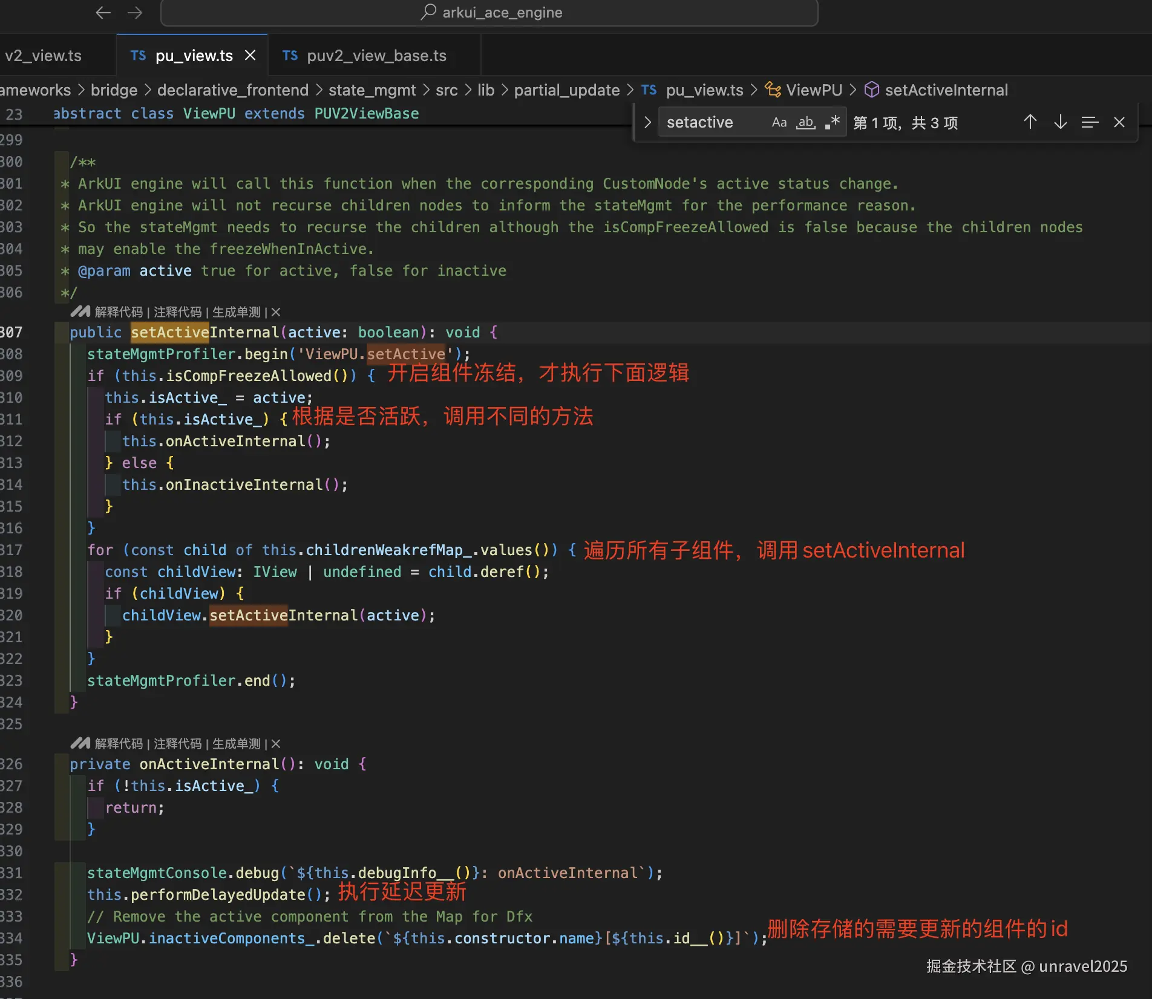1152x999 pixels.
Task: Switch to v2_view.ts tab
Action: (x=44, y=56)
